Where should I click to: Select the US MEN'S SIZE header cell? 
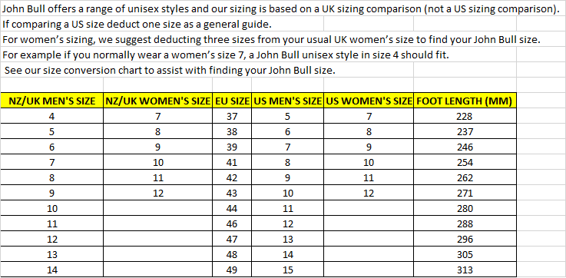coord(288,101)
